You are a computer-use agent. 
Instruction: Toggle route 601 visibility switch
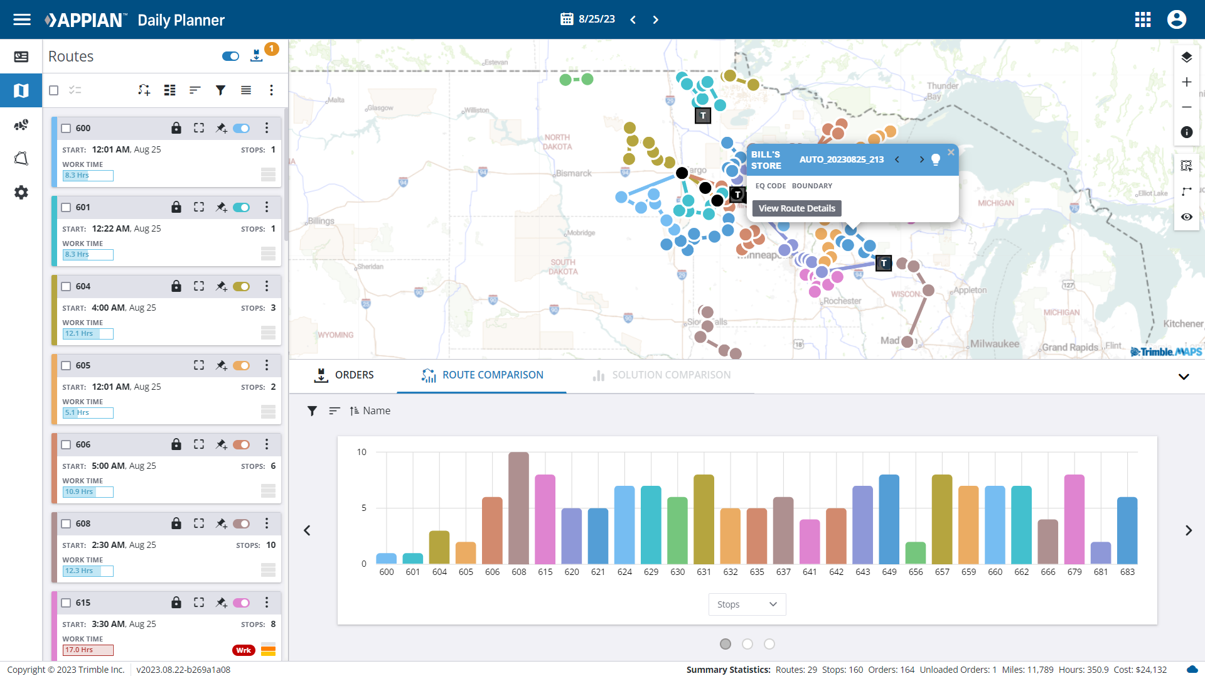pyautogui.click(x=241, y=207)
